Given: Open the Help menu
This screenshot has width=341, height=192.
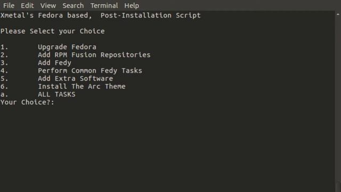Looking at the screenshot, I should (x=132, y=5).
